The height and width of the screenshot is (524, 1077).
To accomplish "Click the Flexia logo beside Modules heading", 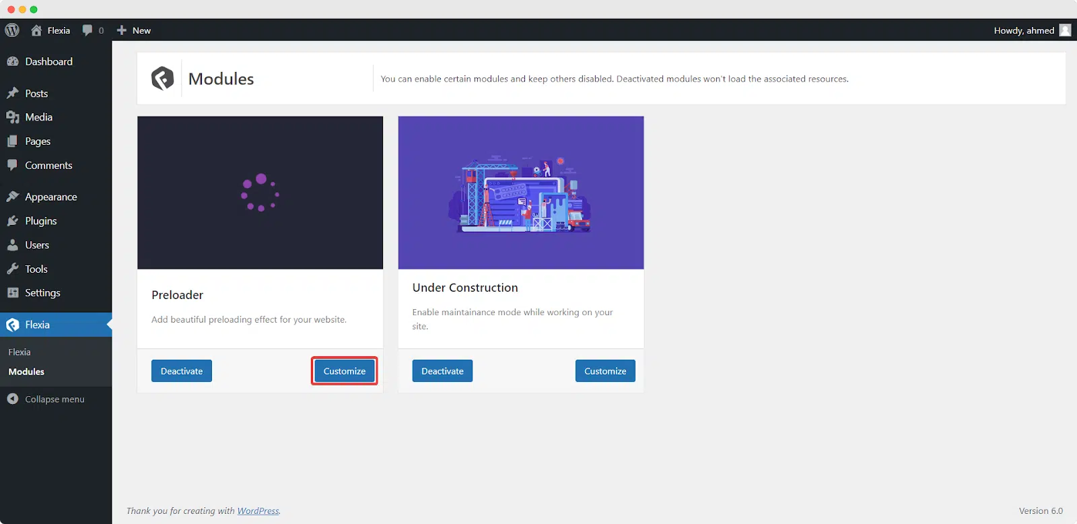I will coord(162,79).
